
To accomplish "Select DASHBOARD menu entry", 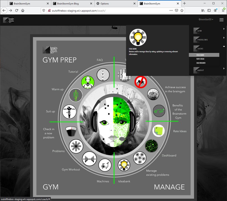I will point(201,63).
